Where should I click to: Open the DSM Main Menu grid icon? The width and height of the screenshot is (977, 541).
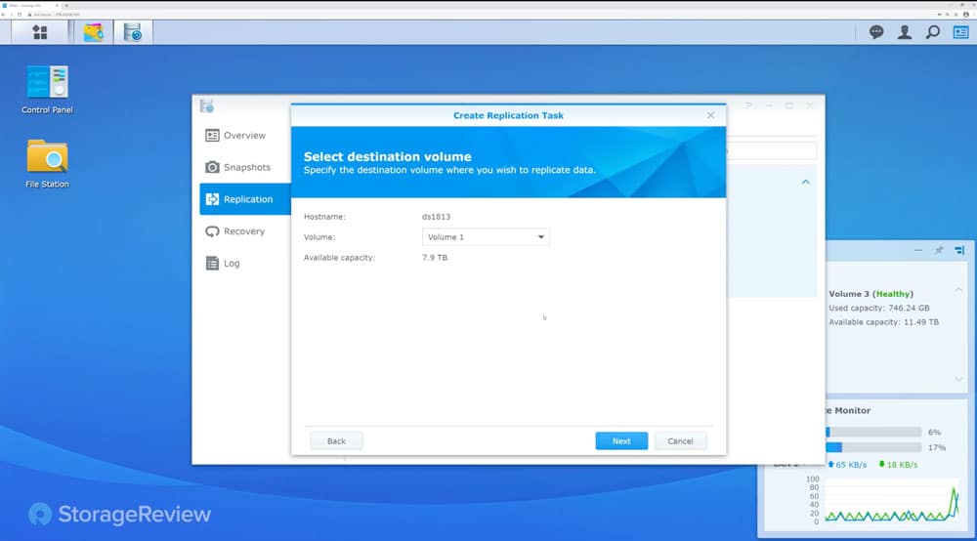[x=40, y=32]
